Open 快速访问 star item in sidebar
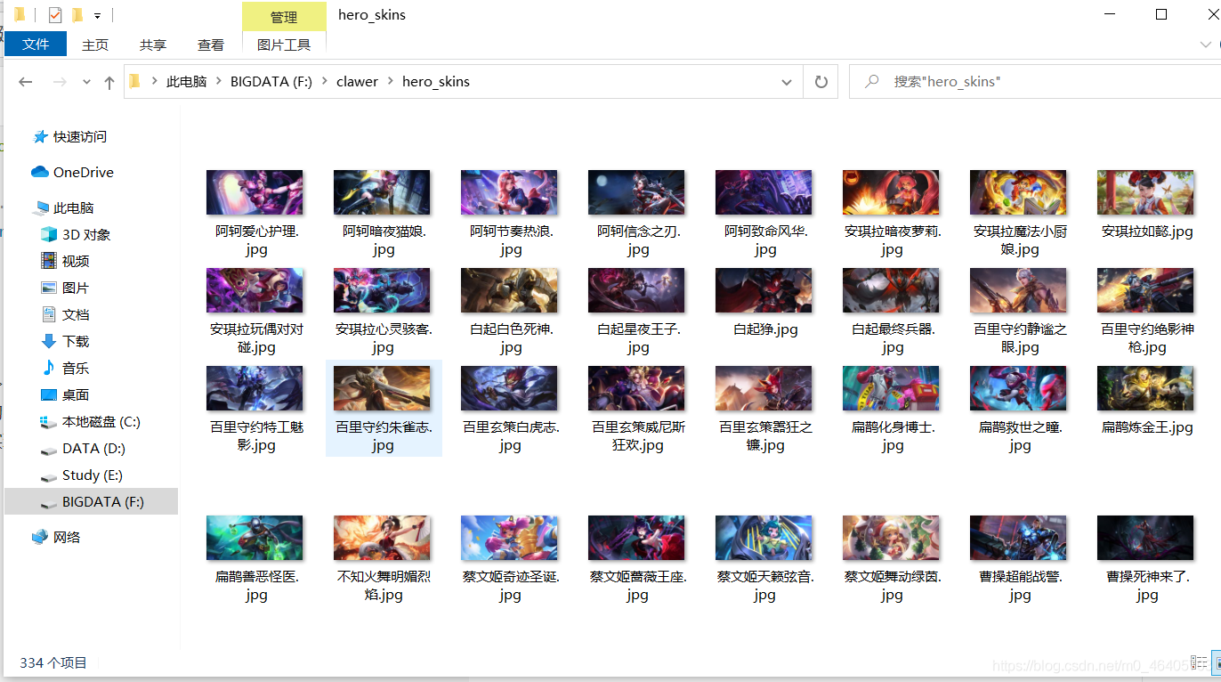The image size is (1221, 682). click(x=69, y=136)
